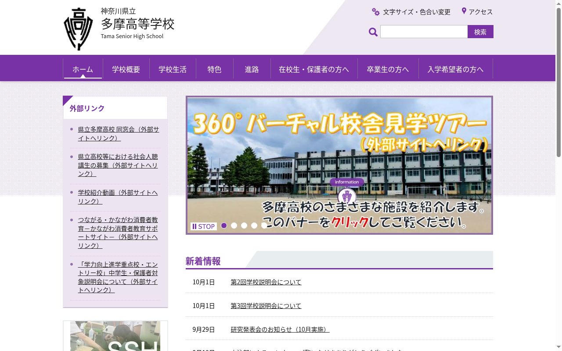The height and width of the screenshot is (351, 562).
Task: Open the アクセス link
Action: pyautogui.click(x=481, y=12)
